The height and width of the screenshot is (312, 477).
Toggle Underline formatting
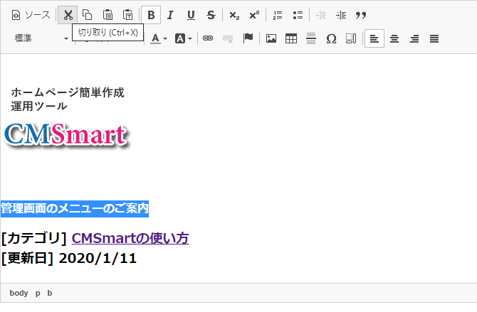191,15
